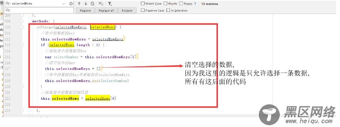The width and height of the screenshot is (340, 127).
Task: Open search history magnifier in find field
Action: (x=8, y=4)
